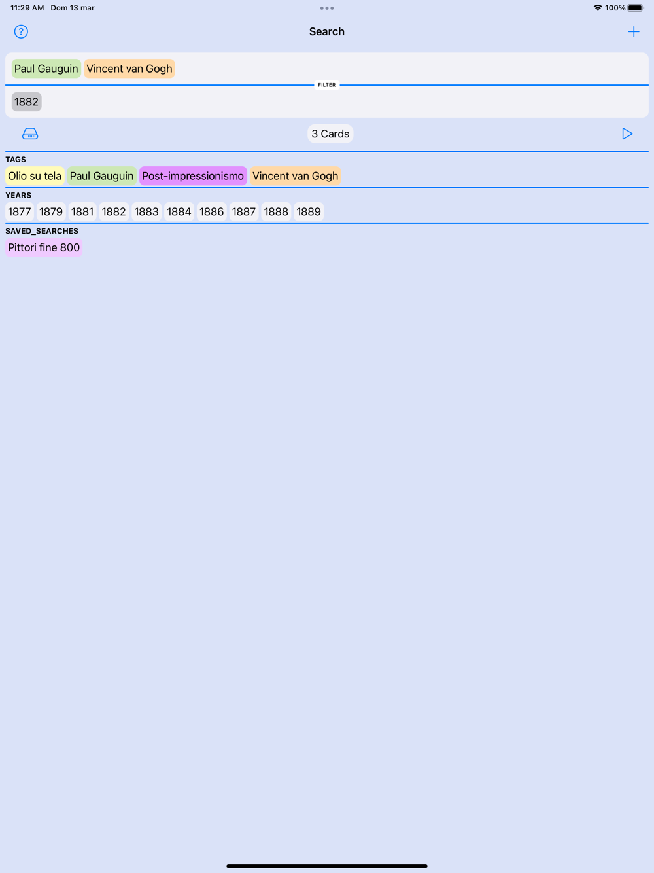The height and width of the screenshot is (873, 654).
Task: Start playing the cards with play icon
Action: click(x=627, y=134)
